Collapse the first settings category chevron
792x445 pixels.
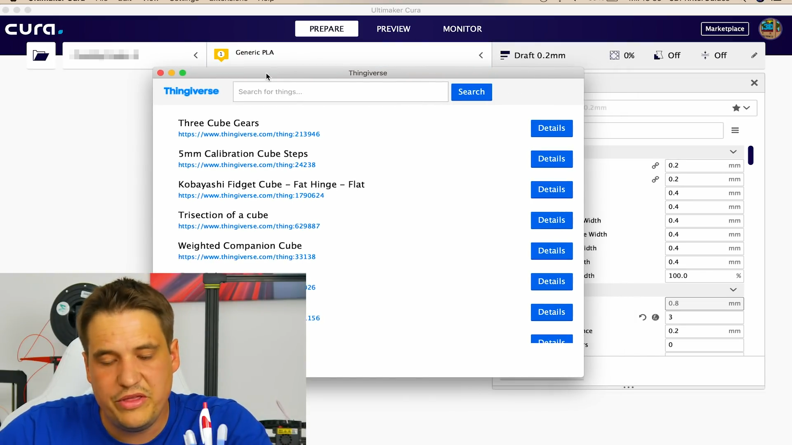733,152
